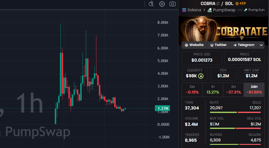Click the Solana chain logo
The height and width of the screenshot is (148, 269).
184,10
